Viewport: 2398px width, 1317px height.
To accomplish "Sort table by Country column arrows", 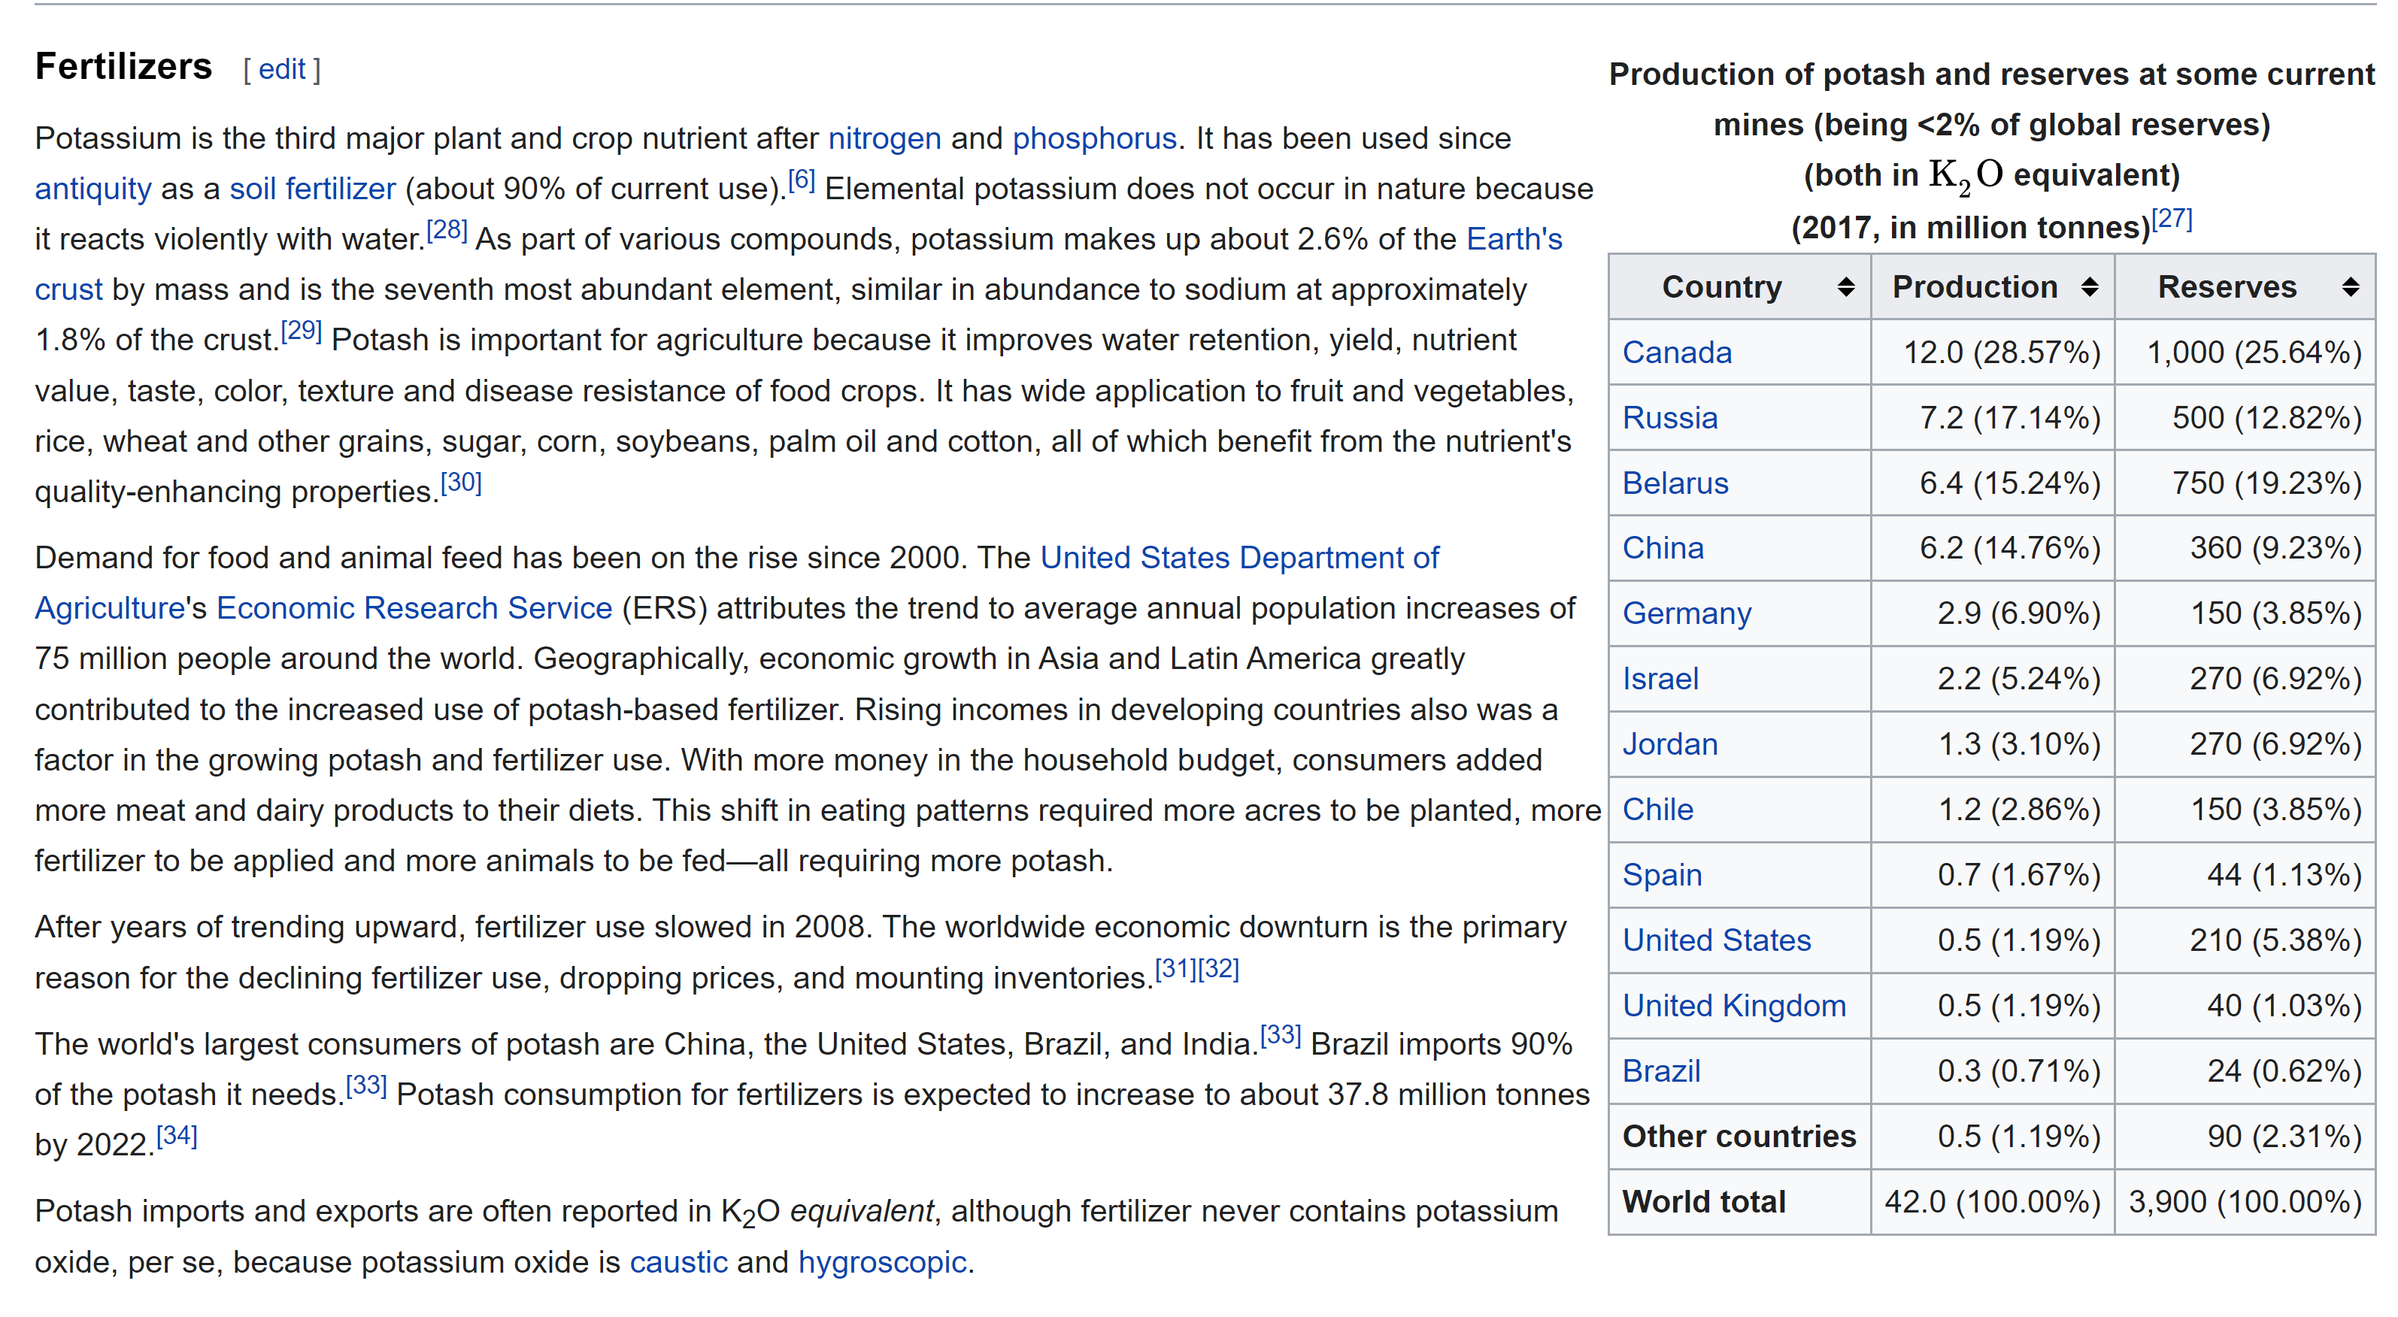I will [x=1846, y=286].
